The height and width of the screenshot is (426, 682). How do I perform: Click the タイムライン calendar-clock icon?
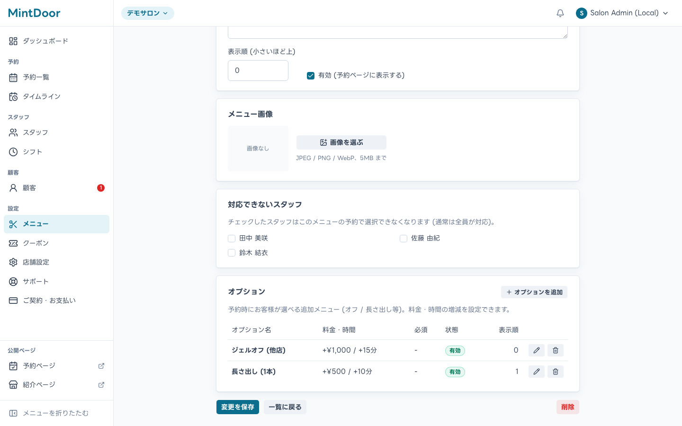coord(13,97)
